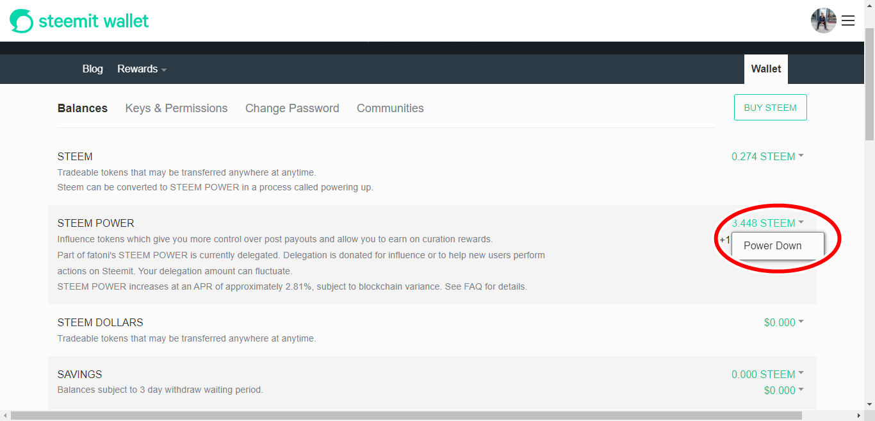875x421 pixels.
Task: Expand the Rewards dropdown
Action: [x=142, y=69]
